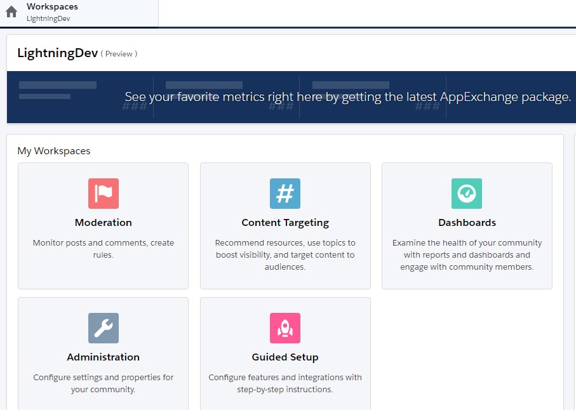Click the LightningDev page heading
The width and height of the screenshot is (576, 410).
point(57,53)
